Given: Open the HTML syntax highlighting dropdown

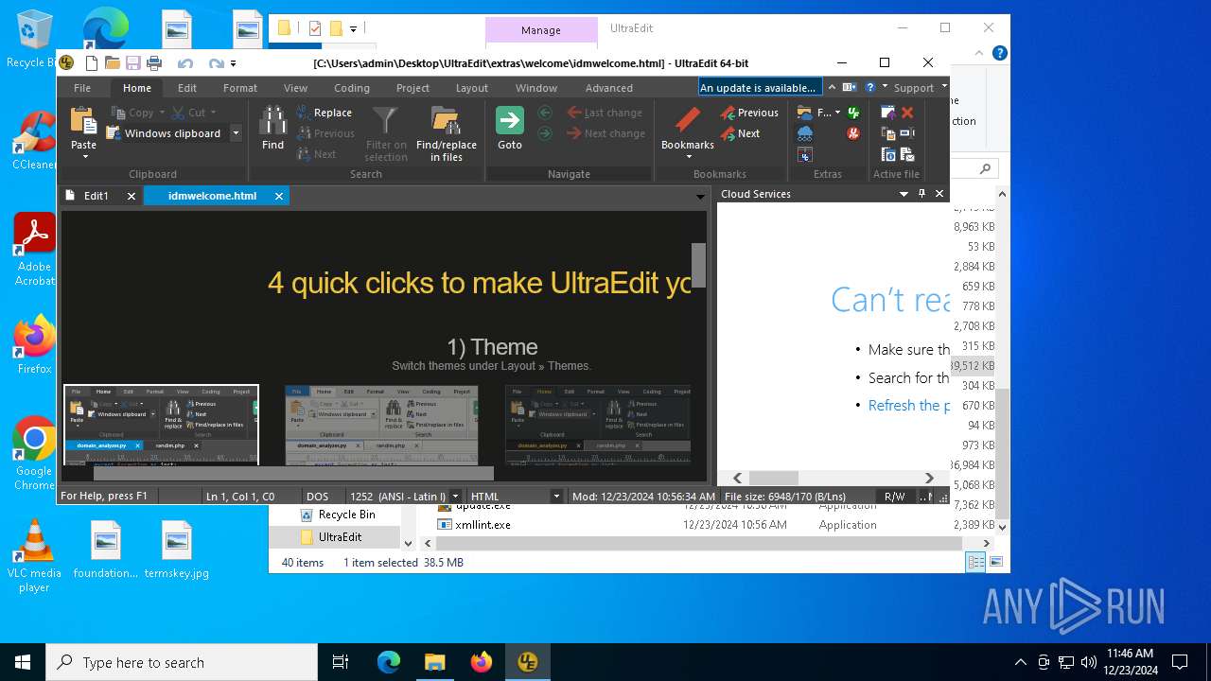Looking at the screenshot, I should click(556, 496).
